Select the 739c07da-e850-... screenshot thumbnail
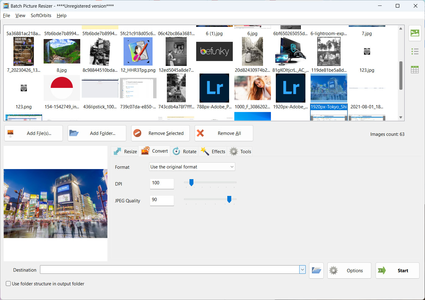Screen dimensions: 425x300 pos(138,88)
